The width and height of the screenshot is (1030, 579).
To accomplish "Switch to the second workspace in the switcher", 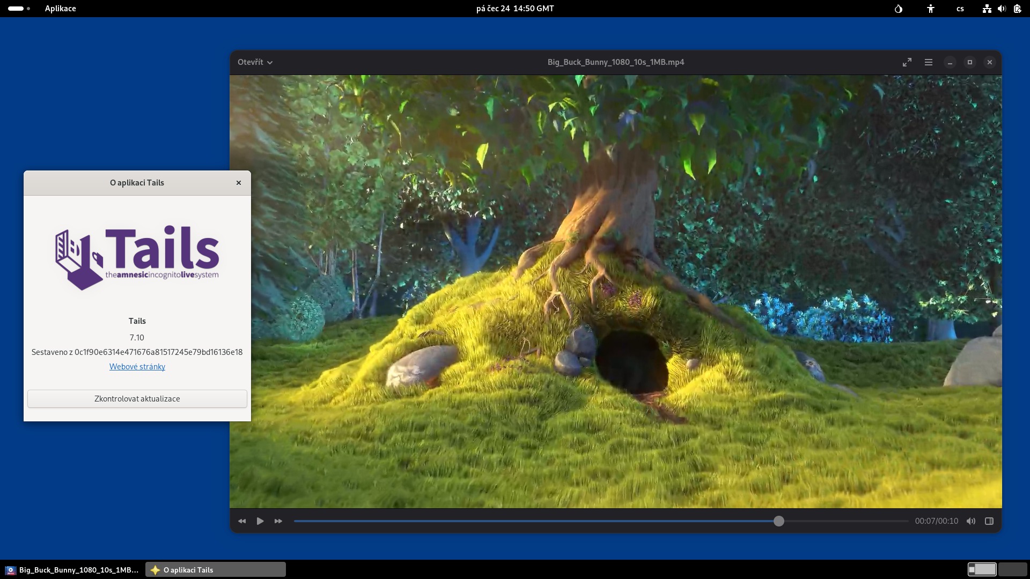I will pos(1012,569).
